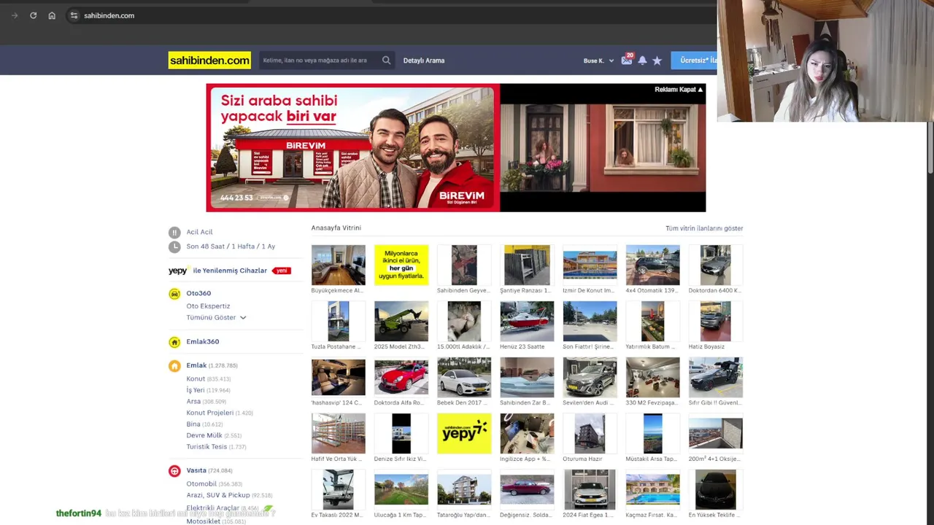Select Devre Mülk subcategory
Screen dimensions: 934x525
point(204,435)
